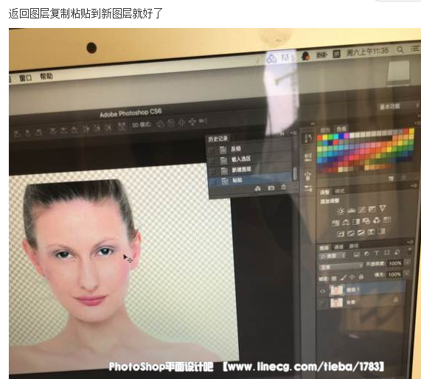The width and height of the screenshot is (421, 379).
Task: Click the Photo Filter adjustment icon
Action: pyautogui.click(x=366, y=221)
